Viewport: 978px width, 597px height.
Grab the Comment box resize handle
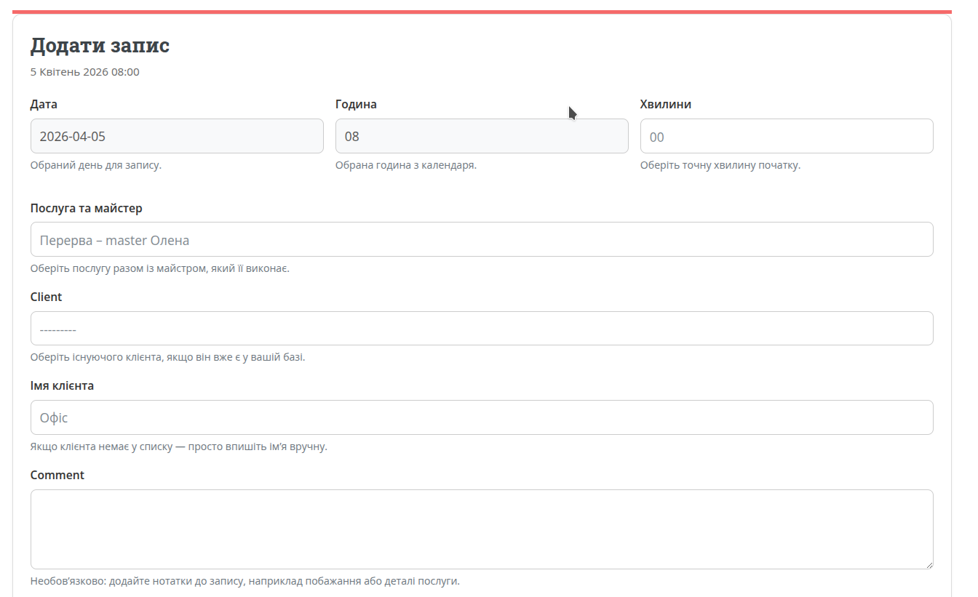[x=929, y=564]
